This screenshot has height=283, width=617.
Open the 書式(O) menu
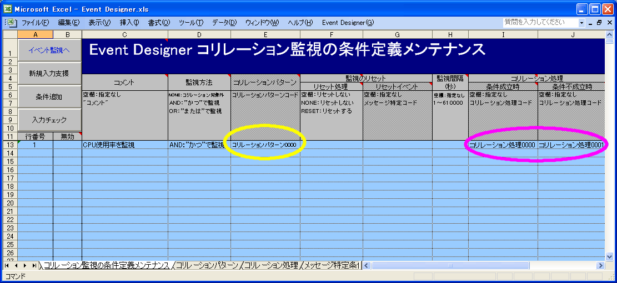click(159, 23)
